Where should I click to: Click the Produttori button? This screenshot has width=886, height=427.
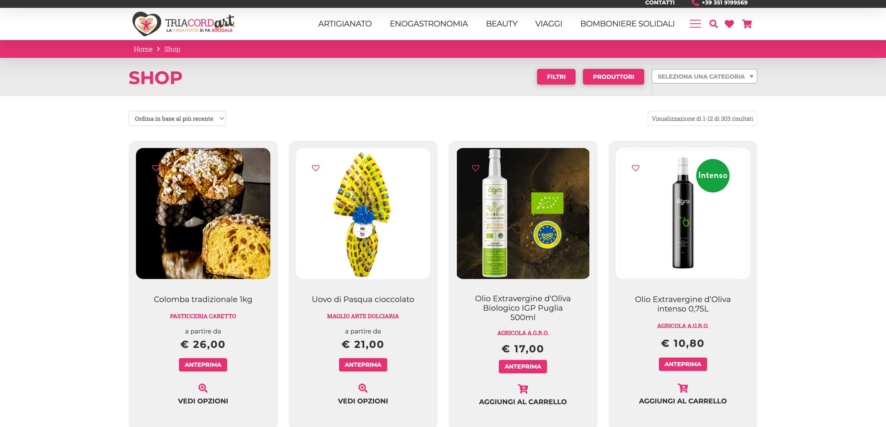tap(613, 77)
